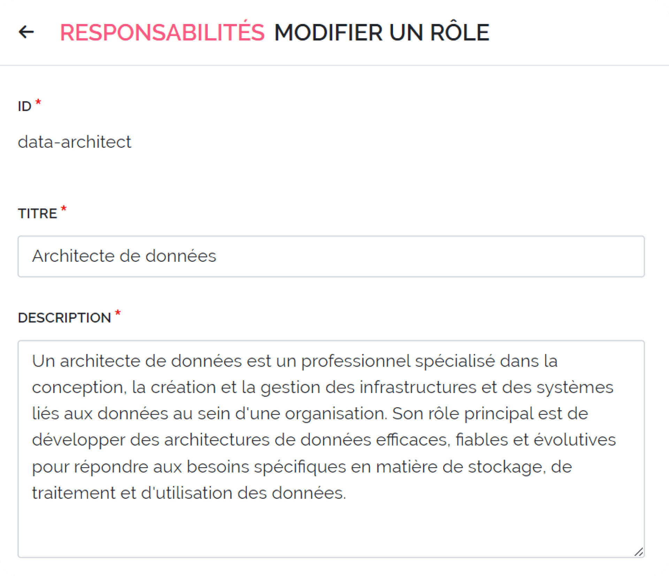Click the red asterisk beside ID

point(38,102)
